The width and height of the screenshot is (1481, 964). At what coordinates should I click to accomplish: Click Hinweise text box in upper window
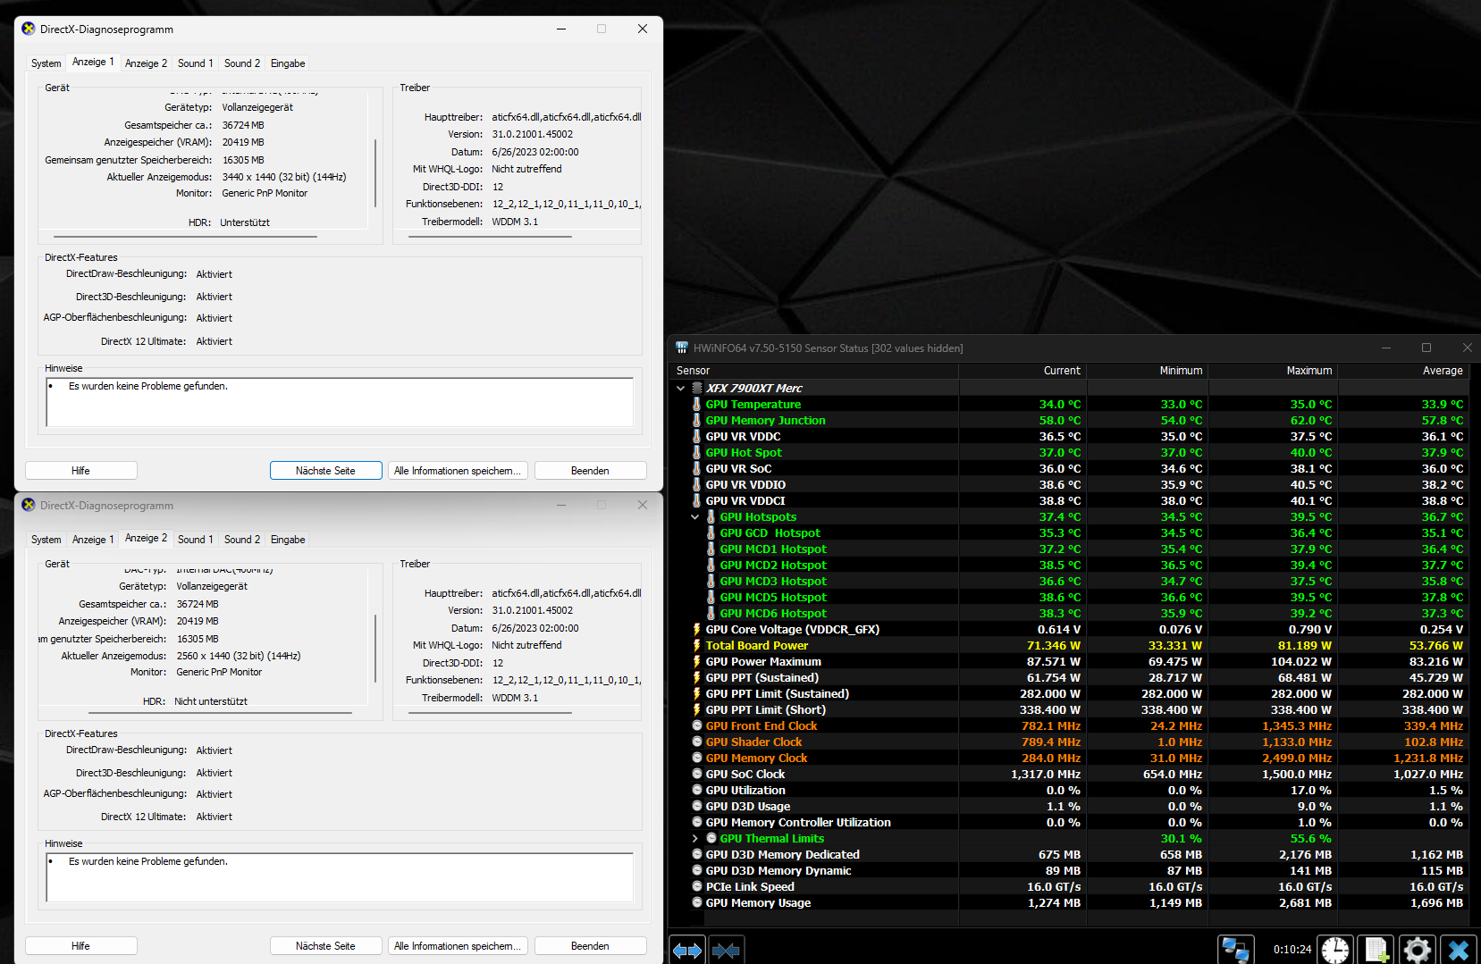point(340,402)
